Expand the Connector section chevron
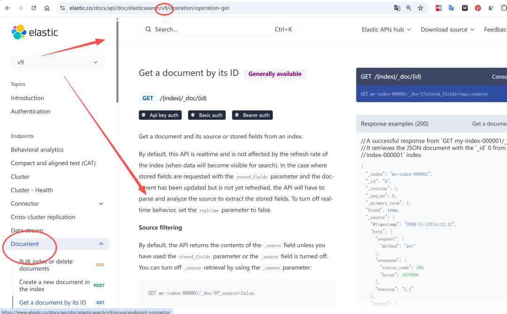Image resolution: width=507 pixels, height=314 pixels. click(101, 204)
